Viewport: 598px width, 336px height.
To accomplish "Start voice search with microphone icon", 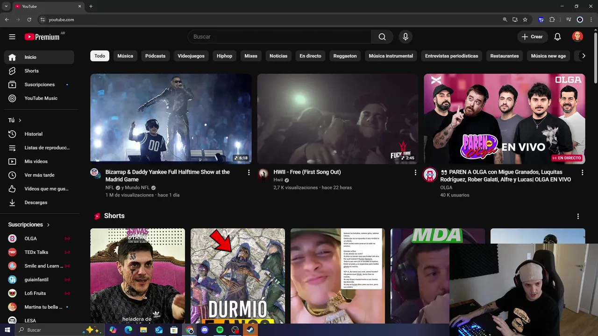I will pos(406,37).
